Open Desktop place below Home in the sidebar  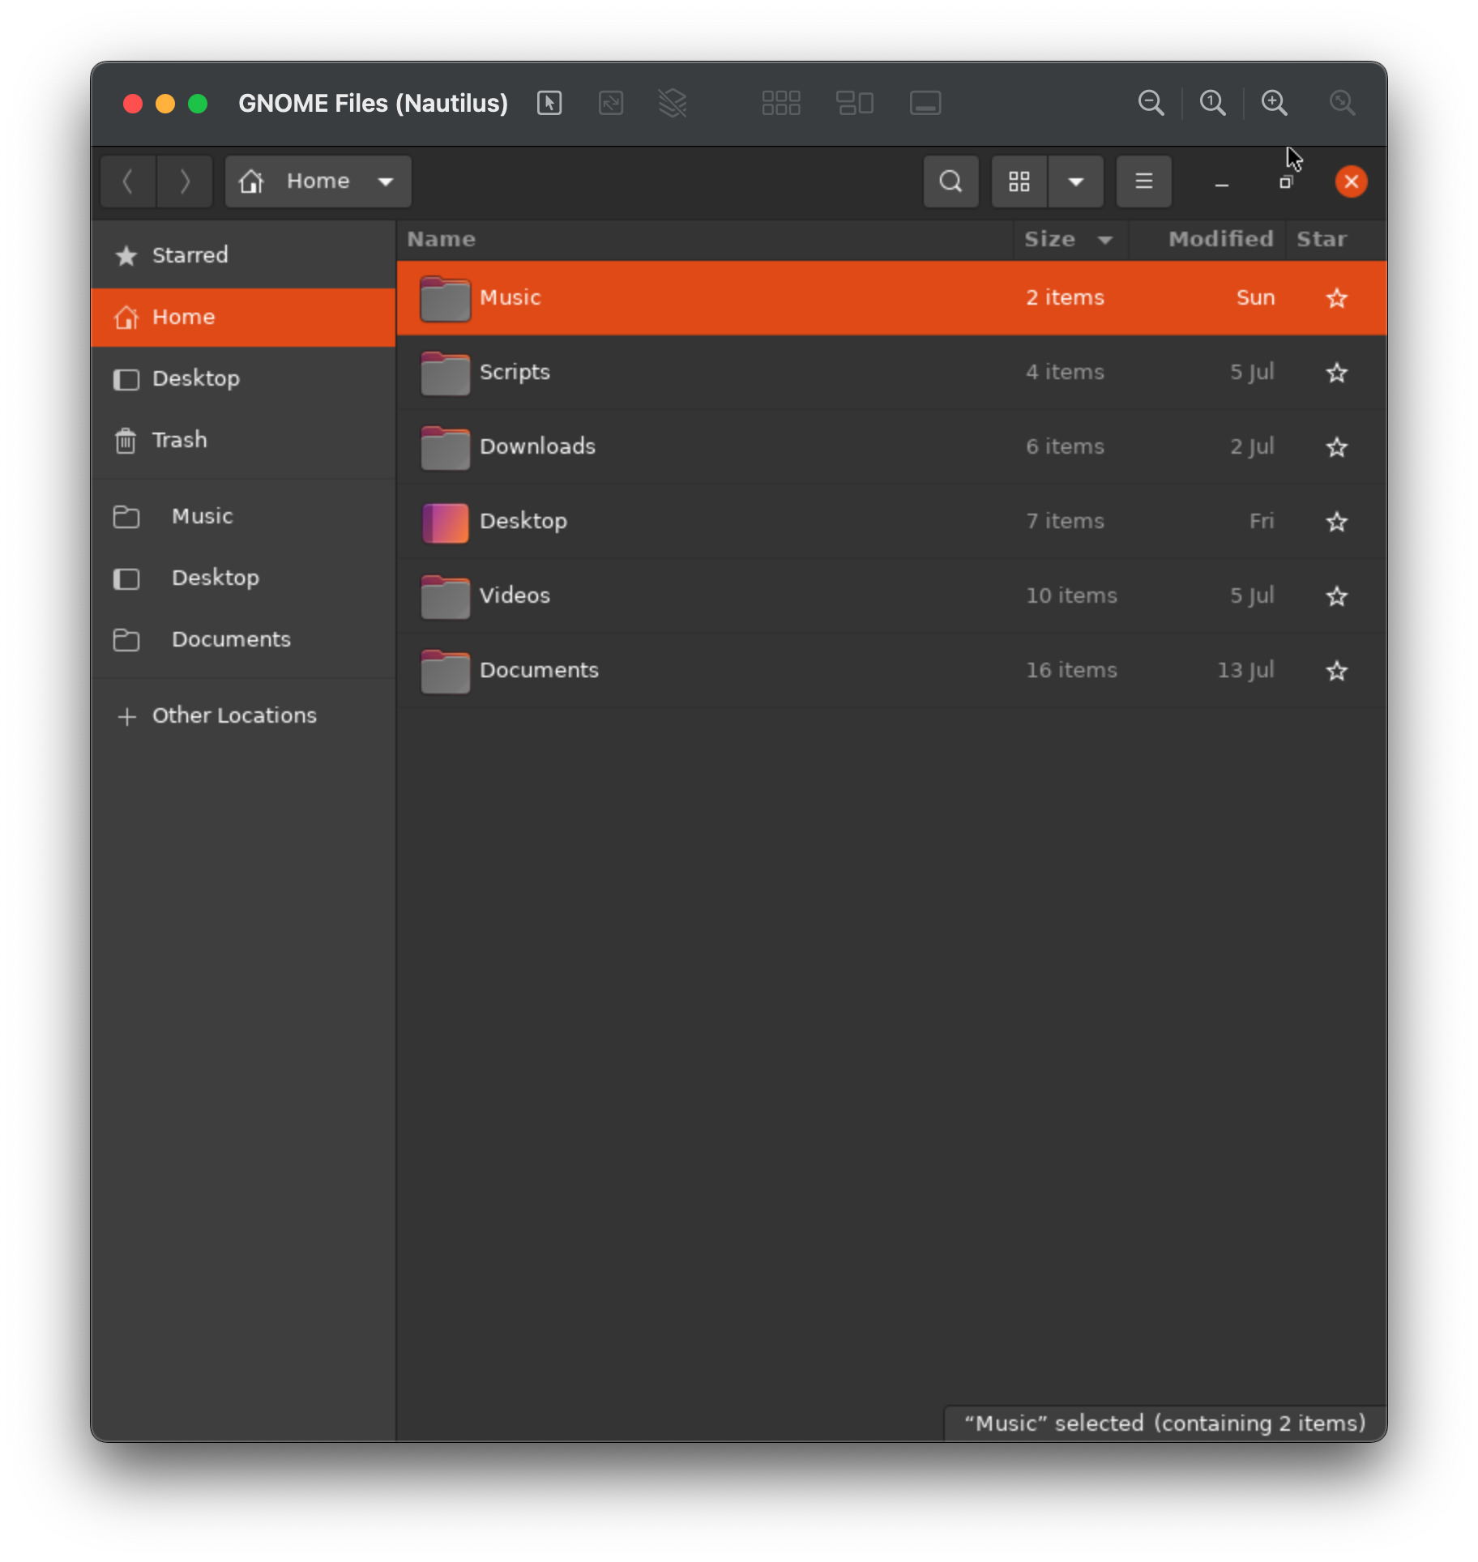(x=243, y=378)
